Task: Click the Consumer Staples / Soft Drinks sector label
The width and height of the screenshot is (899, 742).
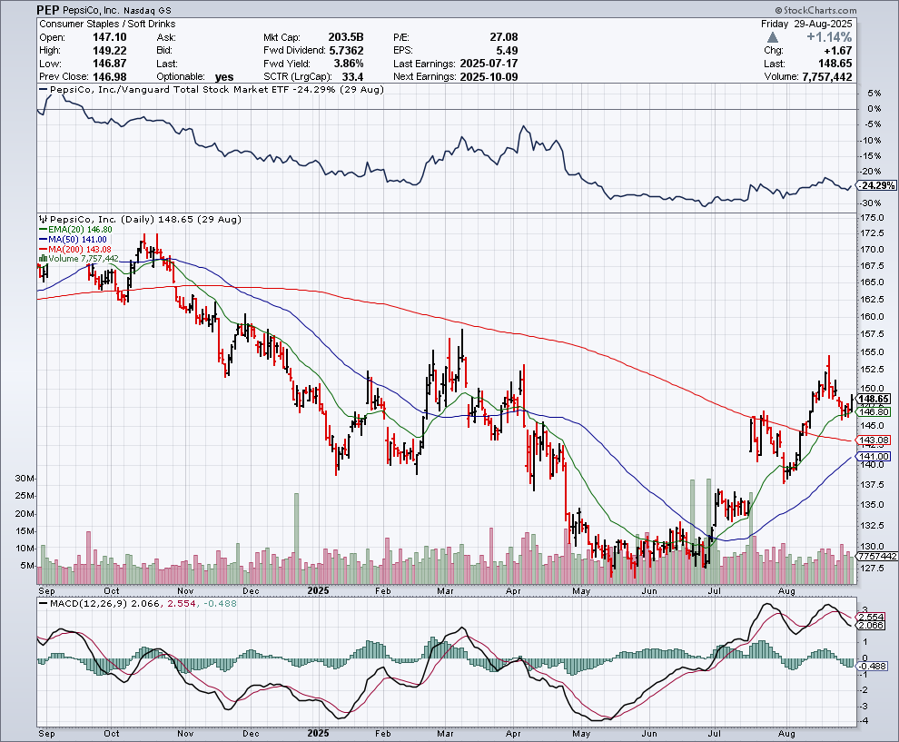Action: [x=107, y=25]
